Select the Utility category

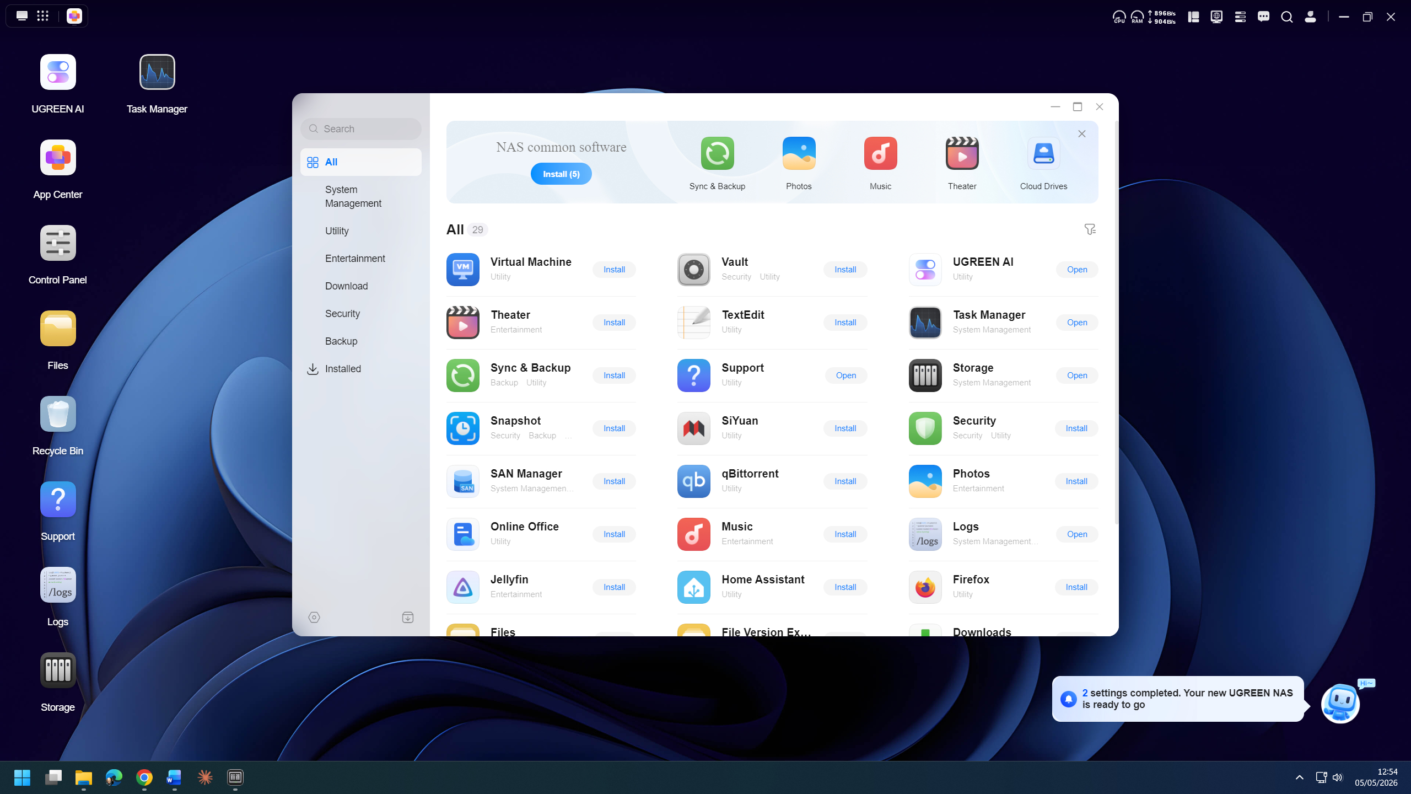pos(361,231)
